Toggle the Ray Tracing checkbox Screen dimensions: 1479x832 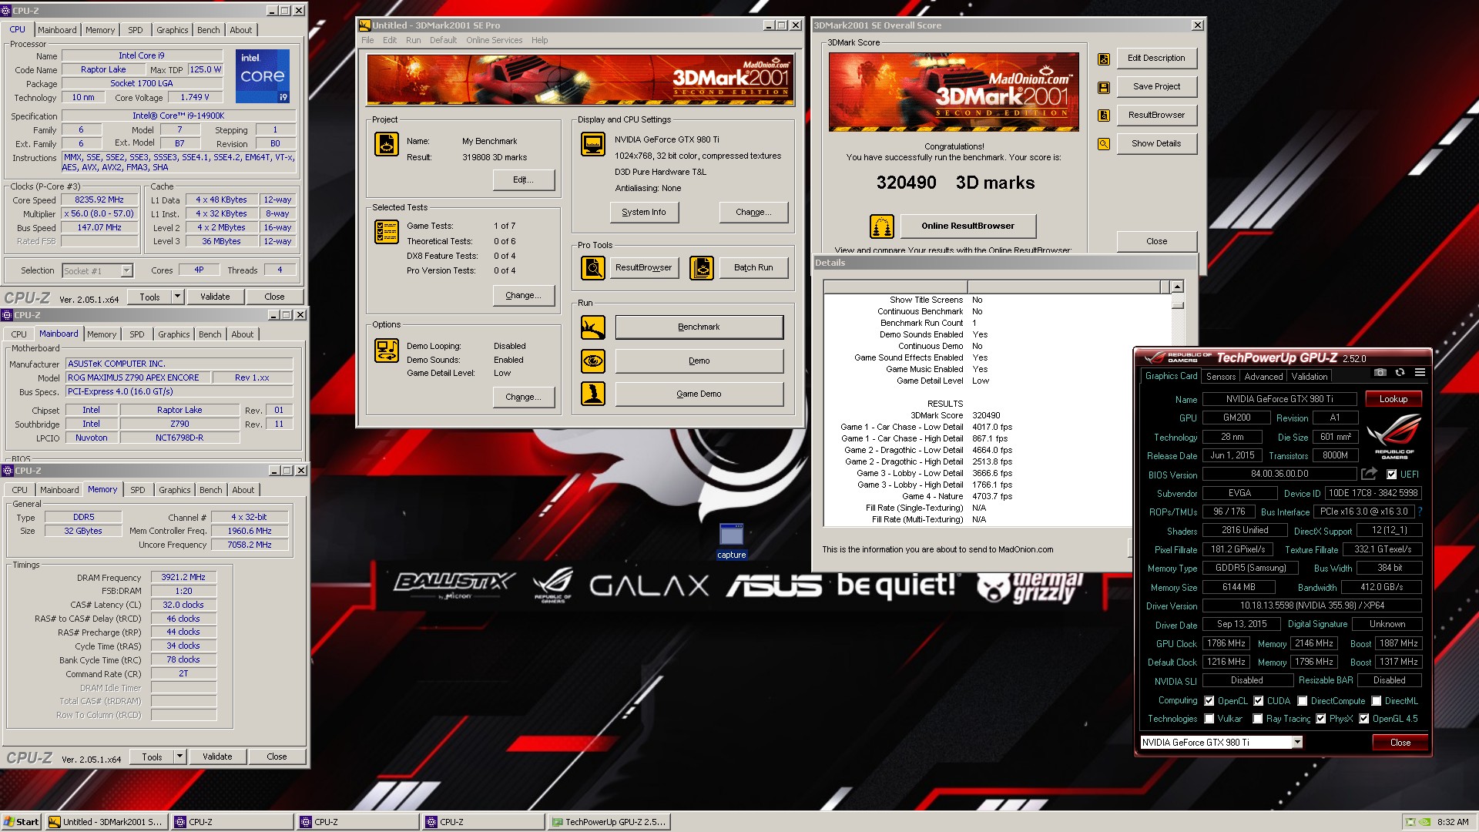coord(1258,719)
